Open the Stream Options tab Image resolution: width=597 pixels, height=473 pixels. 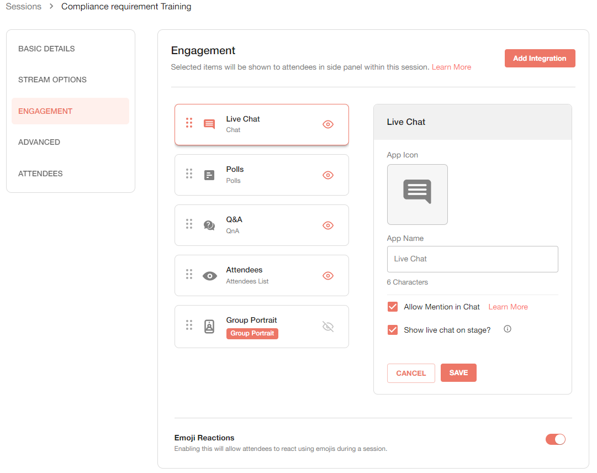pyautogui.click(x=71, y=80)
